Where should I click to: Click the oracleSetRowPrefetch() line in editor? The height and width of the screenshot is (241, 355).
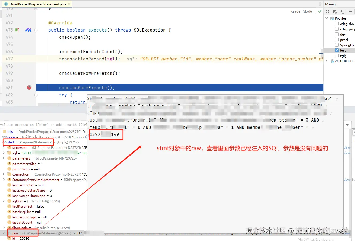click(89, 73)
